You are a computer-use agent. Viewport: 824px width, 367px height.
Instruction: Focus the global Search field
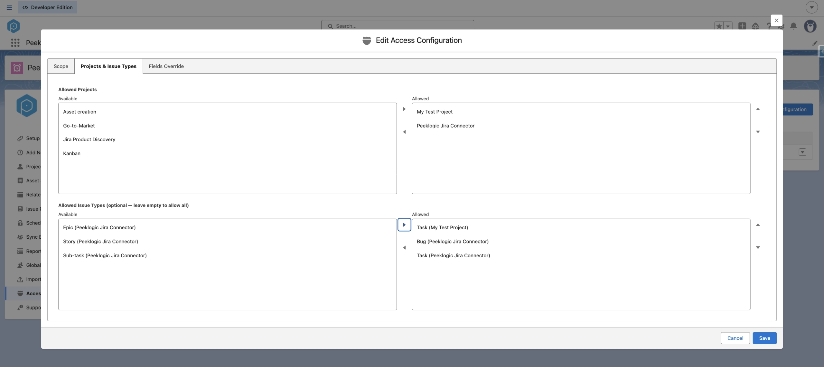click(x=398, y=26)
